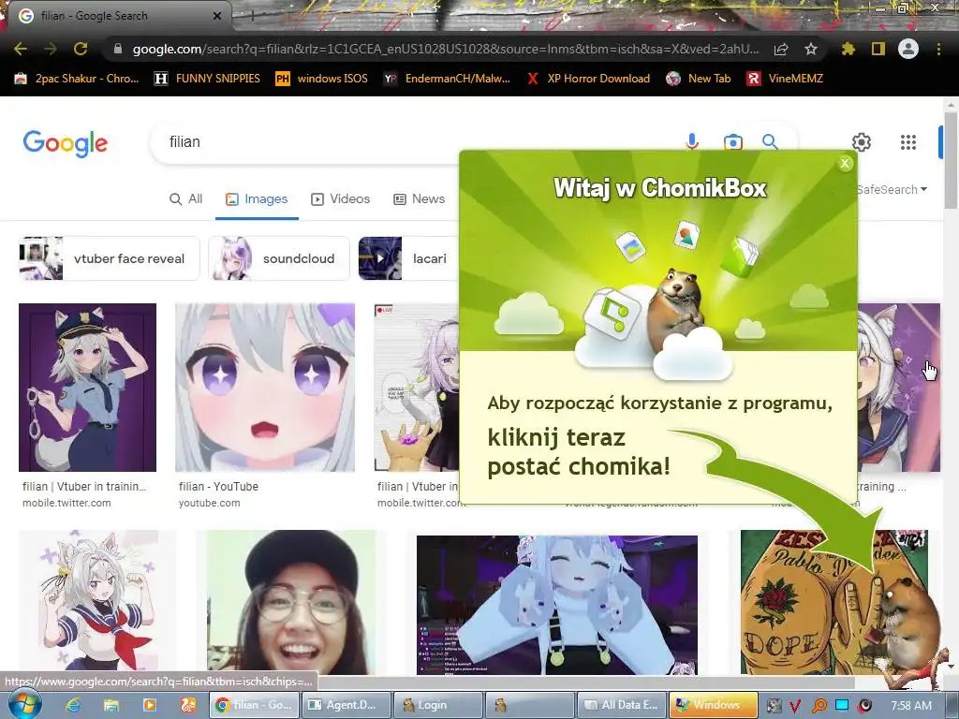The height and width of the screenshot is (719, 959).
Task: Click the address bar URL
Action: 445,49
